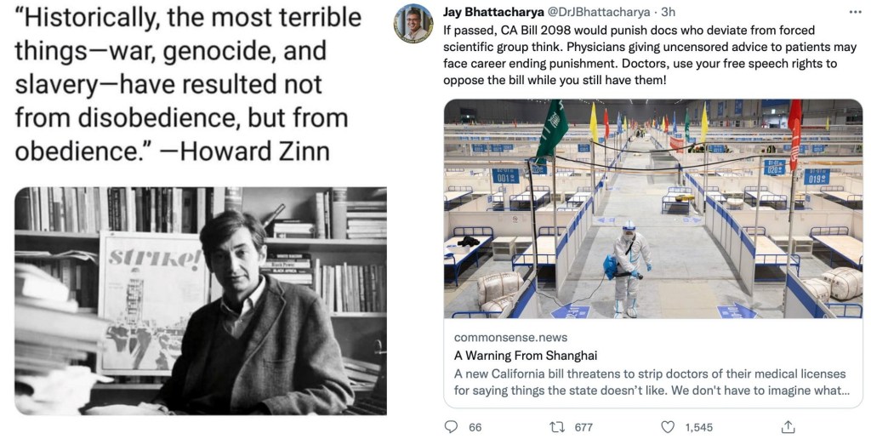Click the retweet count 677
The image size is (871, 439).
click(x=584, y=427)
